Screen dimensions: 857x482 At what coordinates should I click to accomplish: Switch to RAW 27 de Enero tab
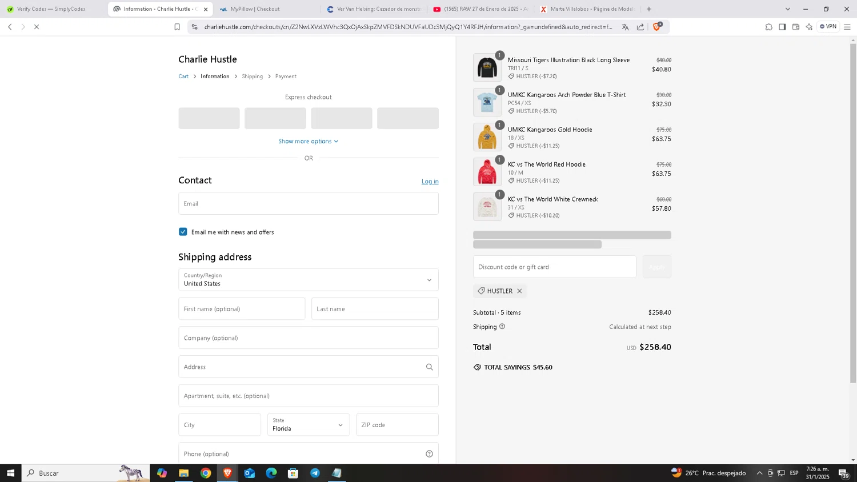point(480,9)
